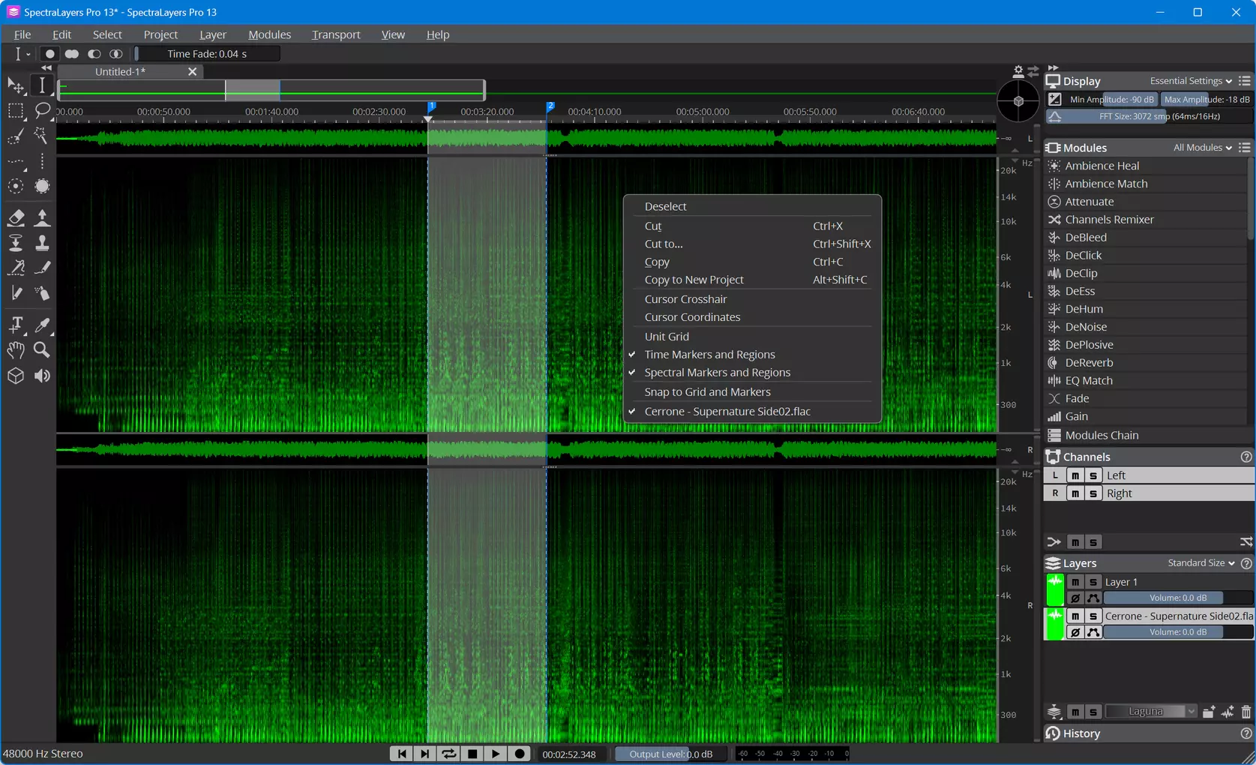Expand the All Modules dropdown
The width and height of the screenshot is (1256, 765).
1203,148
